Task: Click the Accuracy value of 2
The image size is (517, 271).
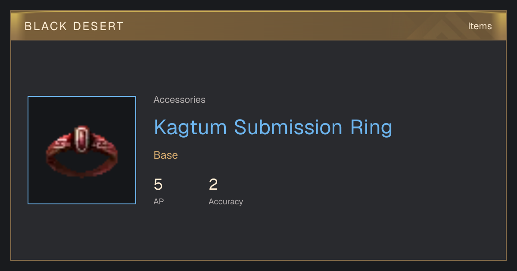Action: 213,185
